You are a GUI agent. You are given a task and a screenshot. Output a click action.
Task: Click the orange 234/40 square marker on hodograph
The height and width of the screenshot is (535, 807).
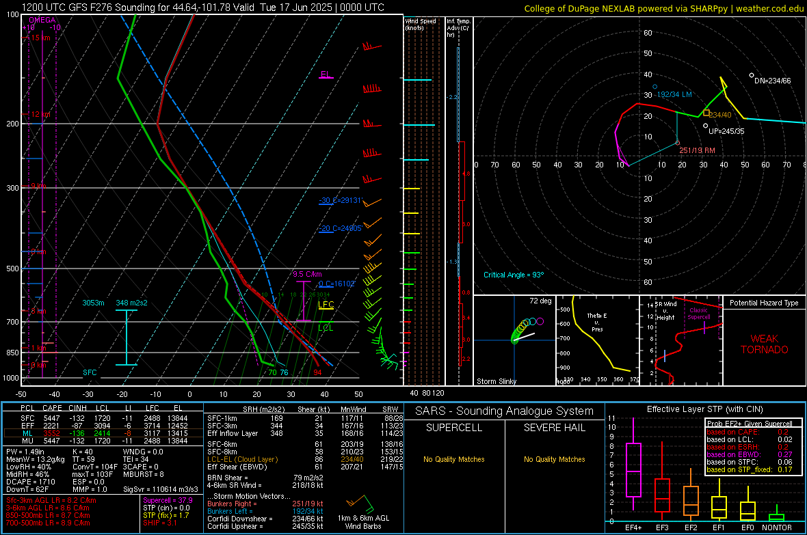(x=706, y=113)
